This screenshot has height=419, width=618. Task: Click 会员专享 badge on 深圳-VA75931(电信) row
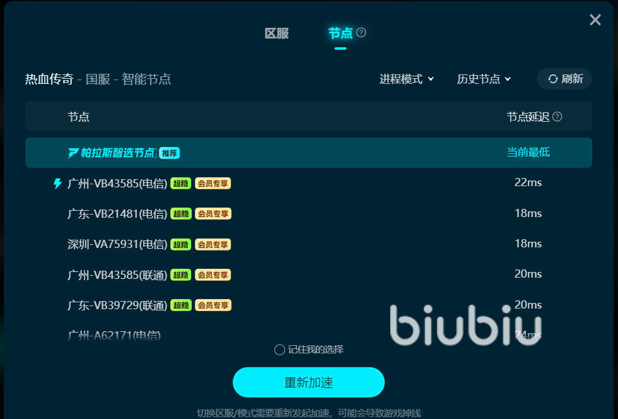tap(213, 245)
